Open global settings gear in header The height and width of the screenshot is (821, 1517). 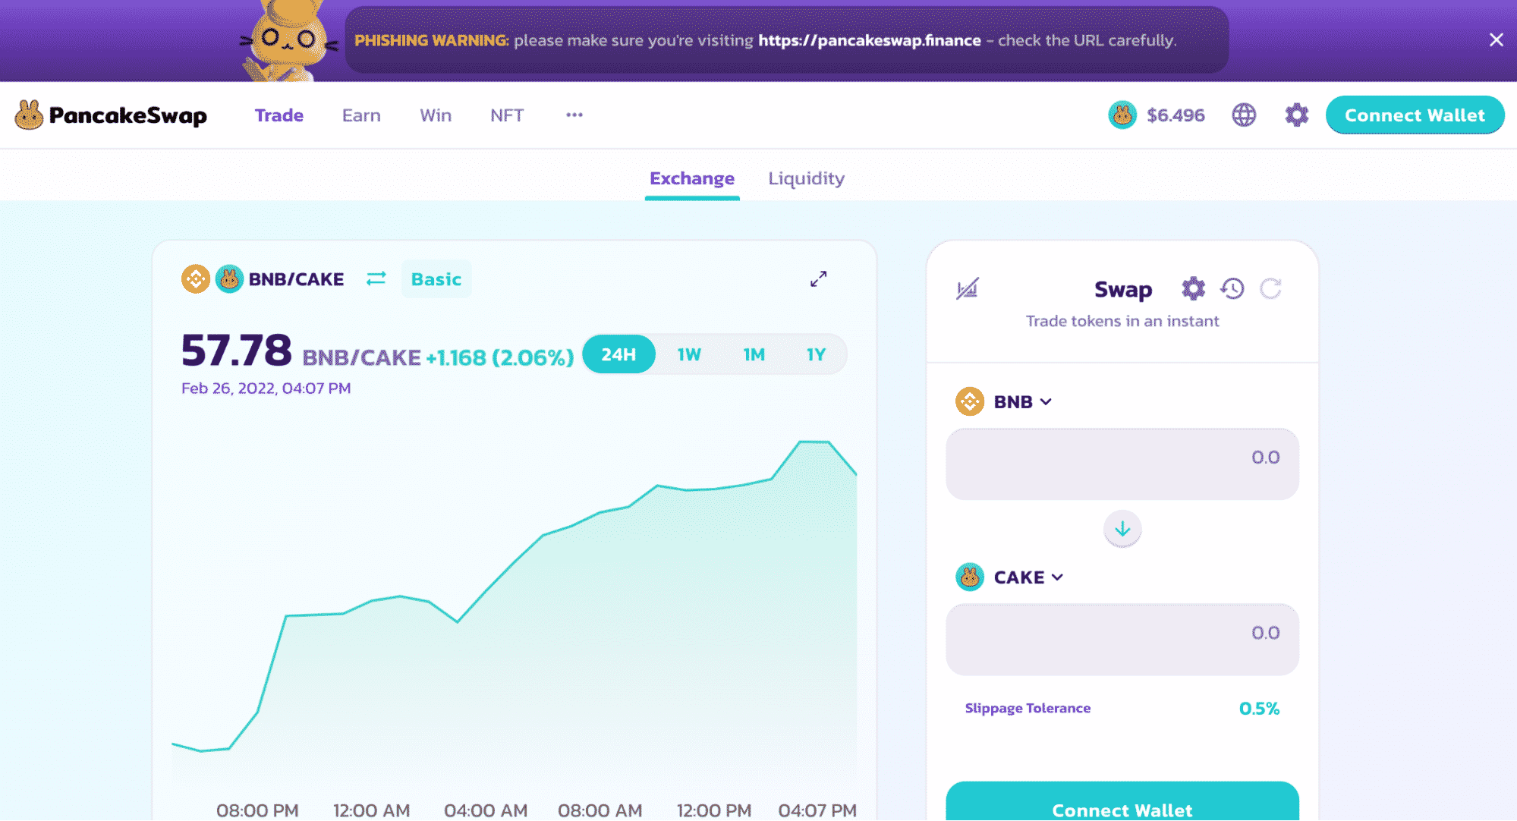point(1297,115)
